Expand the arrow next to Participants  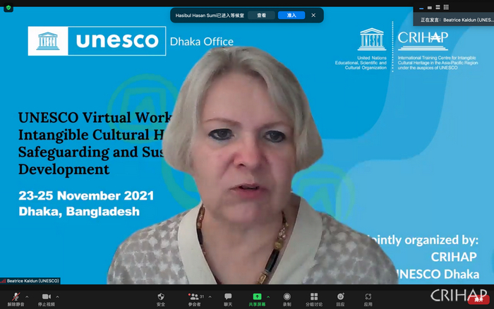pyautogui.click(x=210, y=296)
